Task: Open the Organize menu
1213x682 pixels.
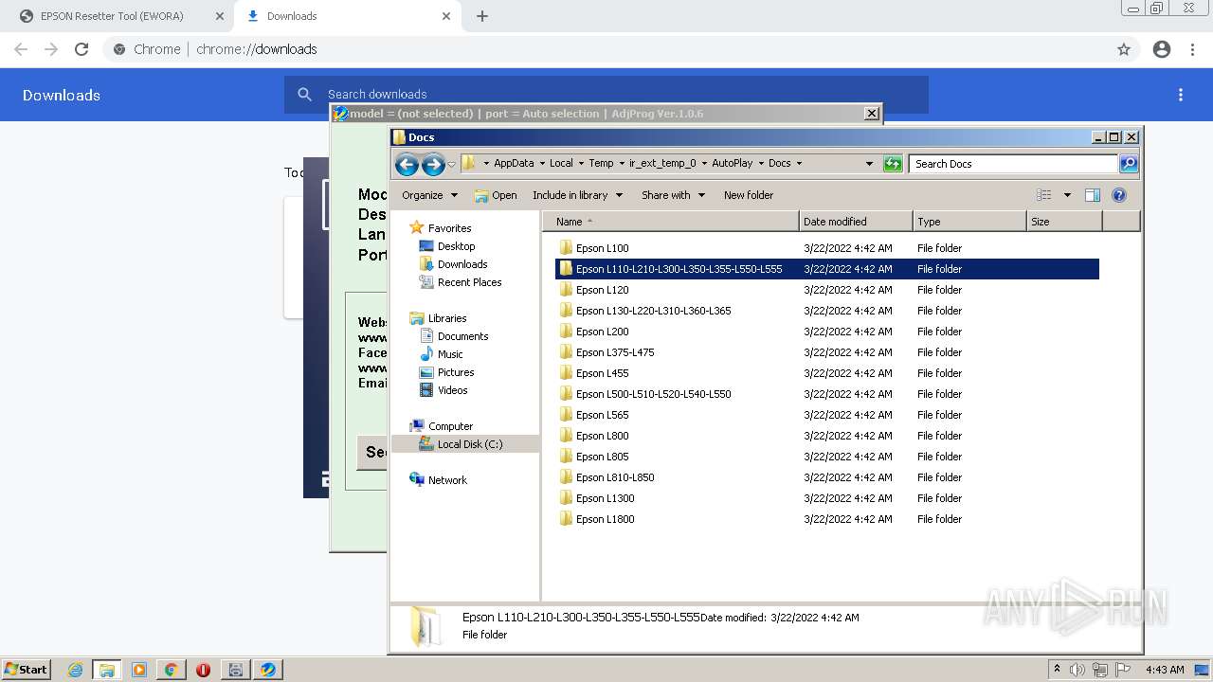Action: pyautogui.click(x=429, y=195)
